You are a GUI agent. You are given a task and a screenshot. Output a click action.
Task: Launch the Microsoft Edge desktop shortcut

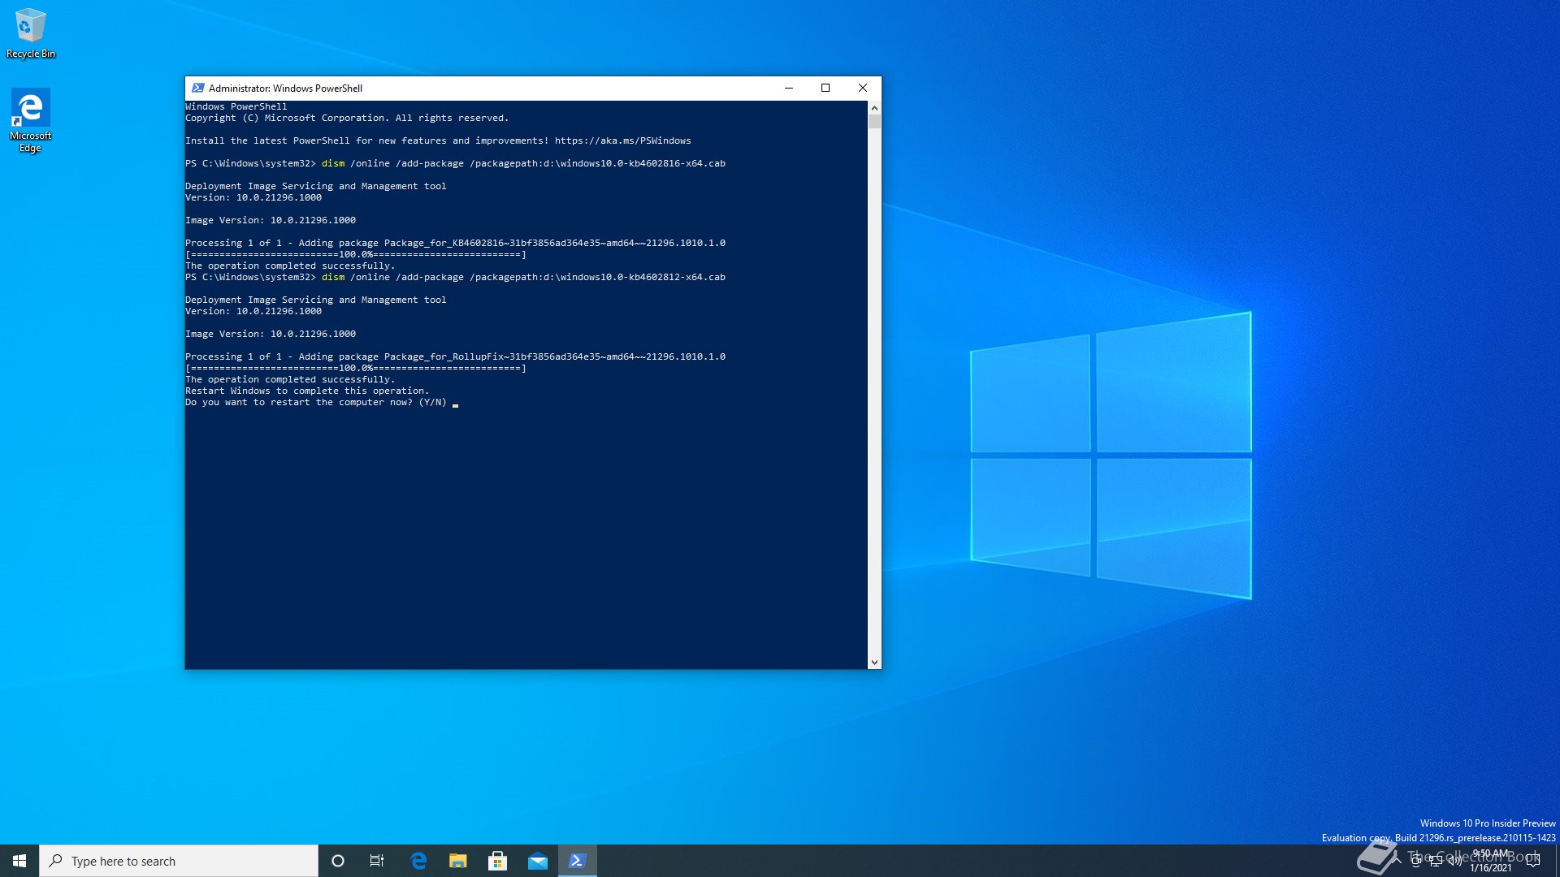click(30, 106)
